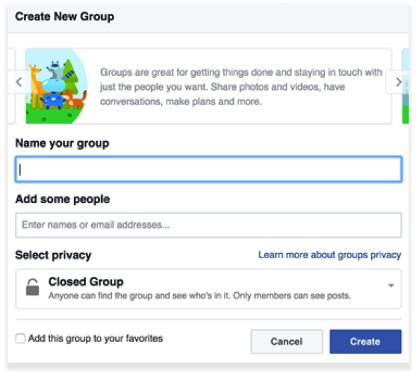Open the "Learn more about groups privacy" link
This screenshot has width=417, height=376.
[x=330, y=255]
